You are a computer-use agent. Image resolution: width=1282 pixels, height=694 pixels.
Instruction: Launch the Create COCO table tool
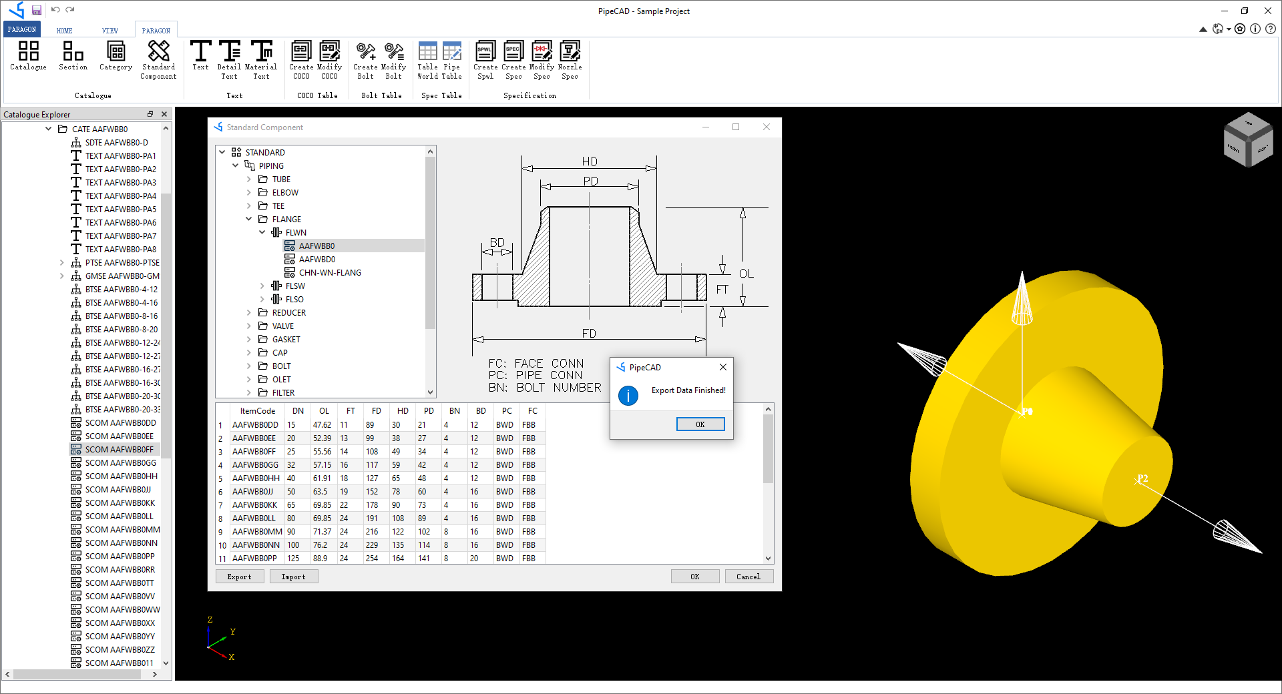(x=301, y=59)
